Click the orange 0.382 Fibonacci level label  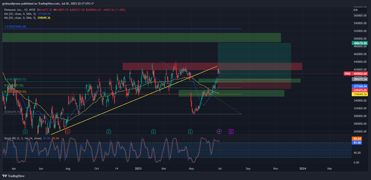(15, 92)
